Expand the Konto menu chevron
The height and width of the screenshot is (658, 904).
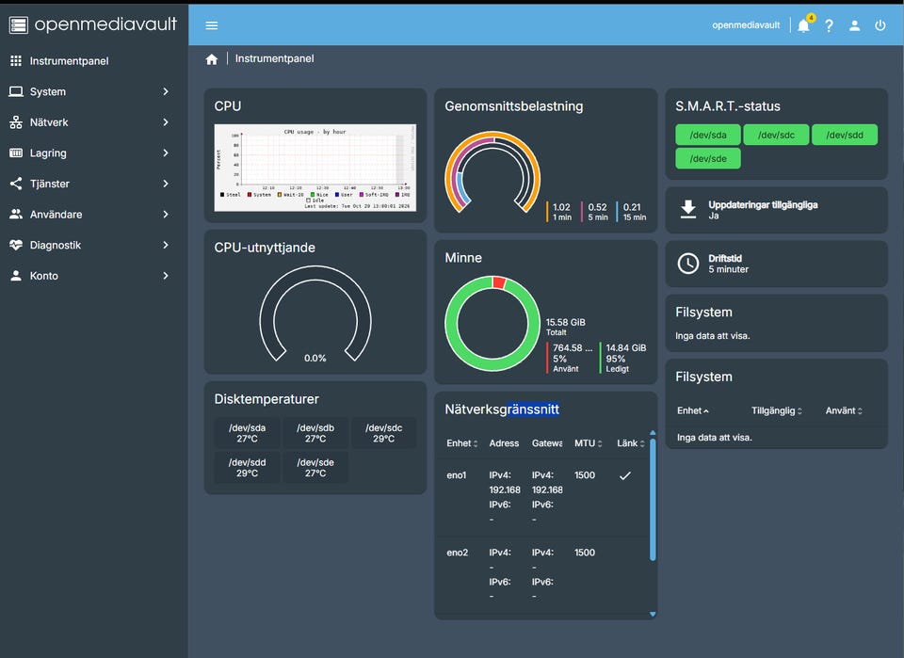[166, 276]
